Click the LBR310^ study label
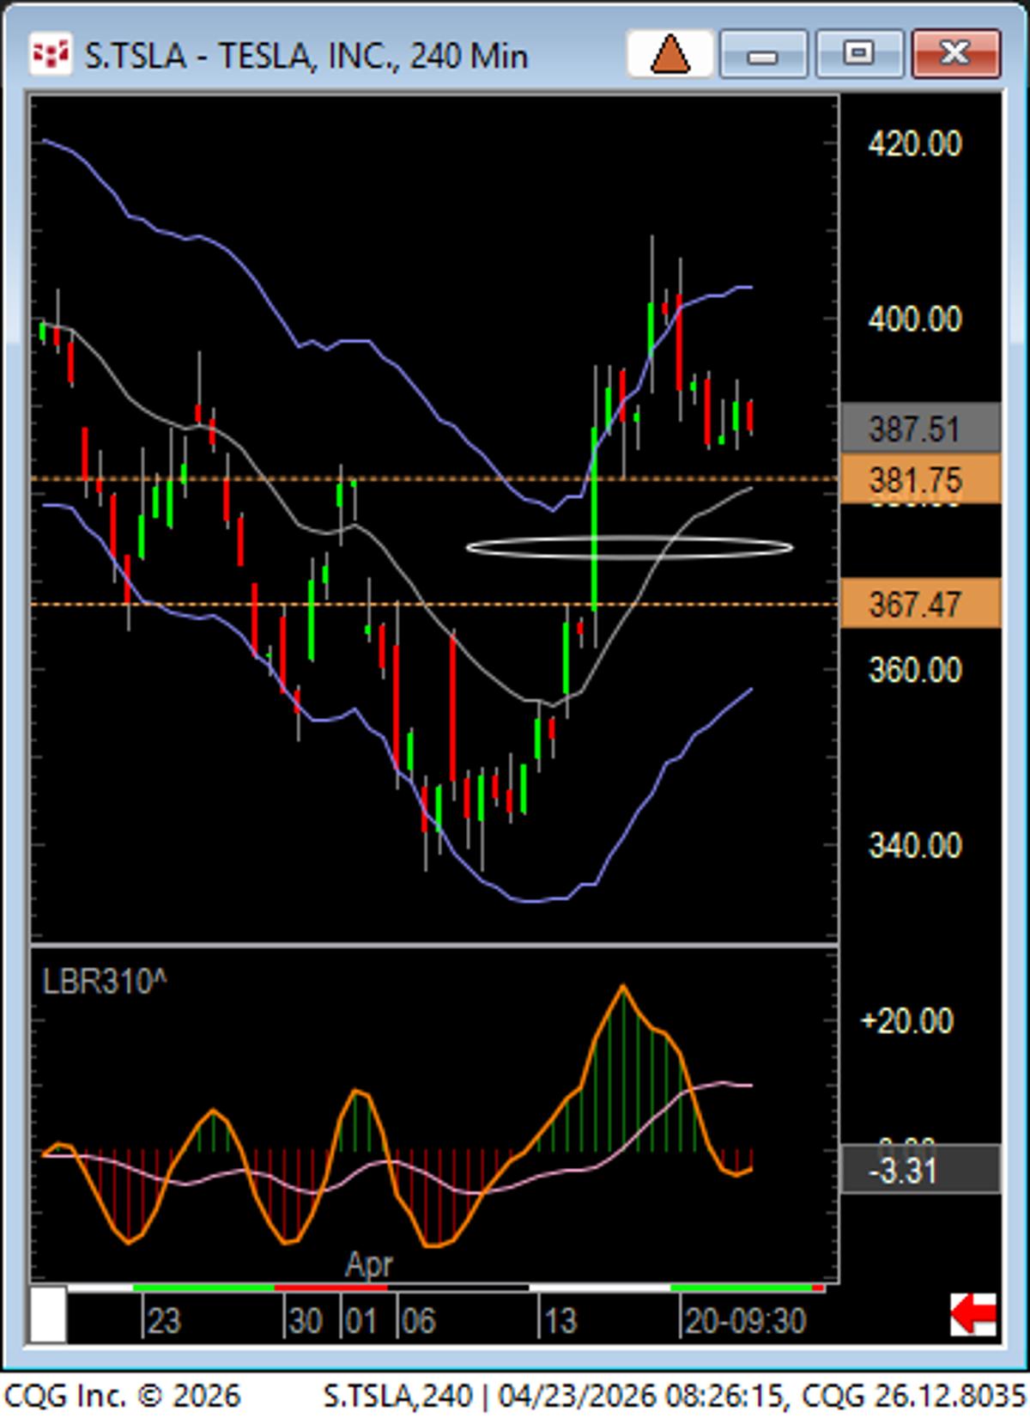1030x1418 pixels. tap(104, 981)
